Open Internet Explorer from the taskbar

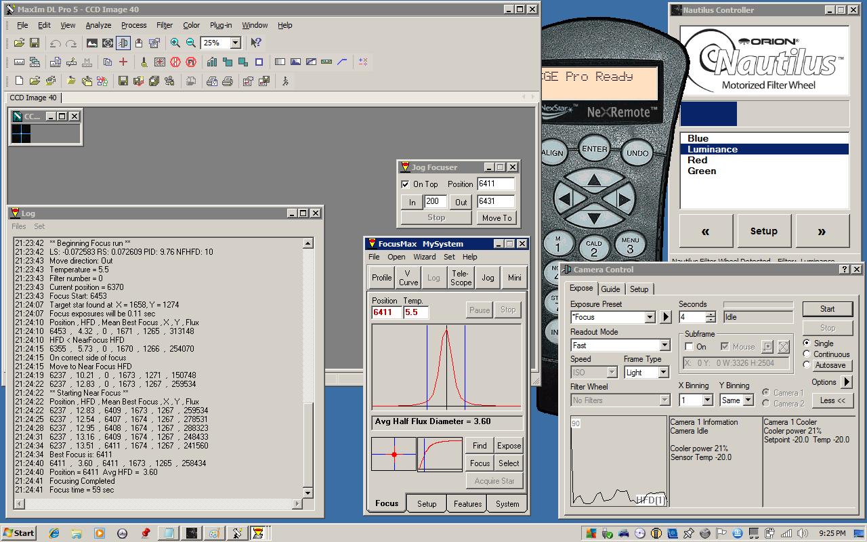tap(54, 533)
